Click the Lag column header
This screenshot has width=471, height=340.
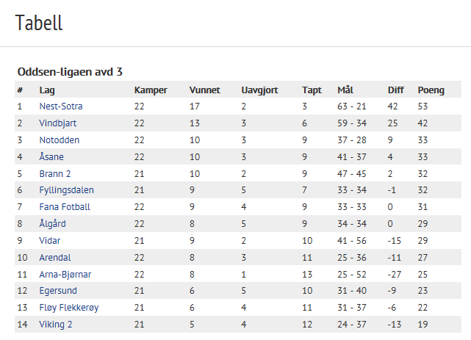[47, 90]
